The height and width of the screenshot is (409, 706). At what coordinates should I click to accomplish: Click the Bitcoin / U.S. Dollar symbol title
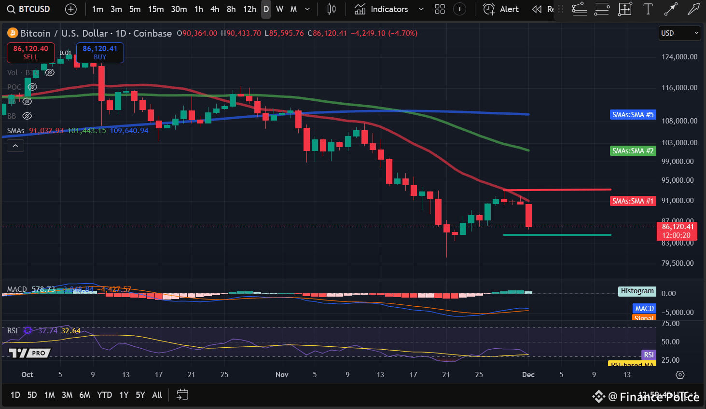click(96, 33)
